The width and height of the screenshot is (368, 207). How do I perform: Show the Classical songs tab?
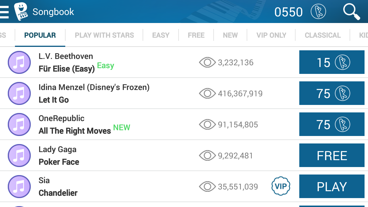pyautogui.click(x=323, y=35)
